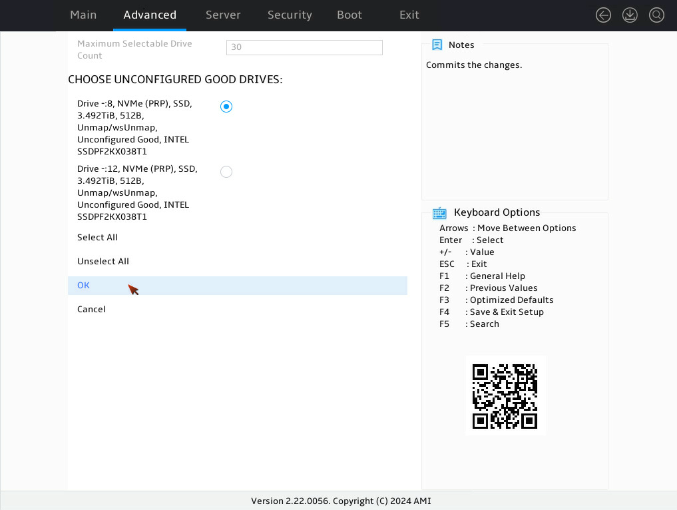Click the Version 2.22.0056 copyright text
The image size is (677, 510).
(341, 501)
